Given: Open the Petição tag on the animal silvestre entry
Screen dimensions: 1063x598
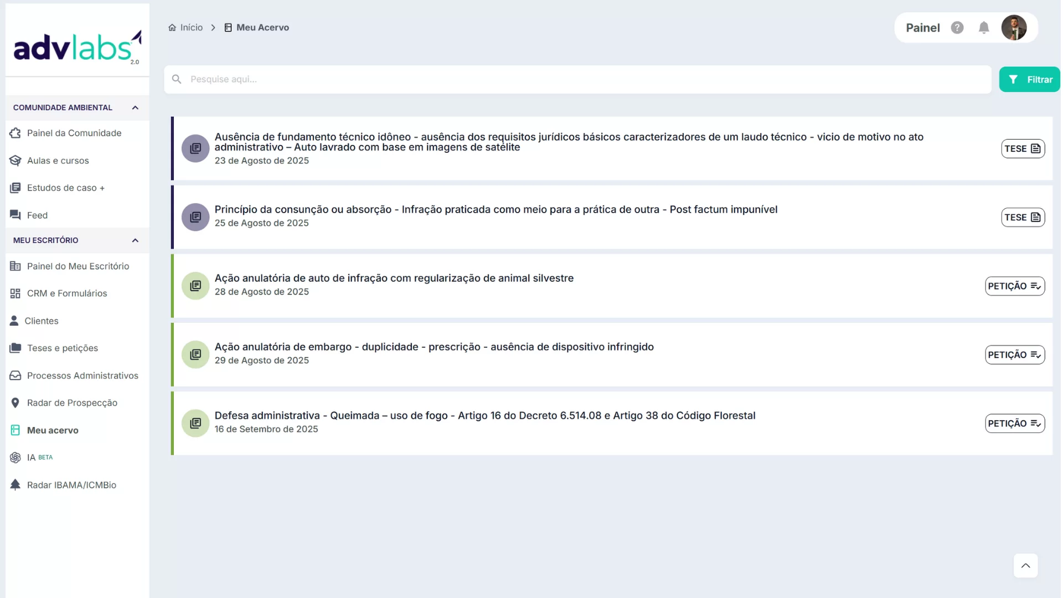Looking at the screenshot, I should click(x=1014, y=286).
